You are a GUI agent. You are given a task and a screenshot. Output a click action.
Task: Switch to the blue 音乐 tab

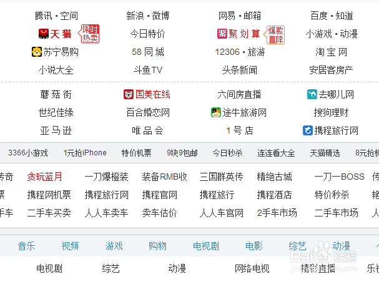point(26,246)
